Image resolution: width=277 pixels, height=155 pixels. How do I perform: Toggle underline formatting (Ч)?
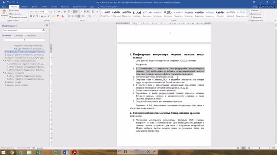coord(37,16)
